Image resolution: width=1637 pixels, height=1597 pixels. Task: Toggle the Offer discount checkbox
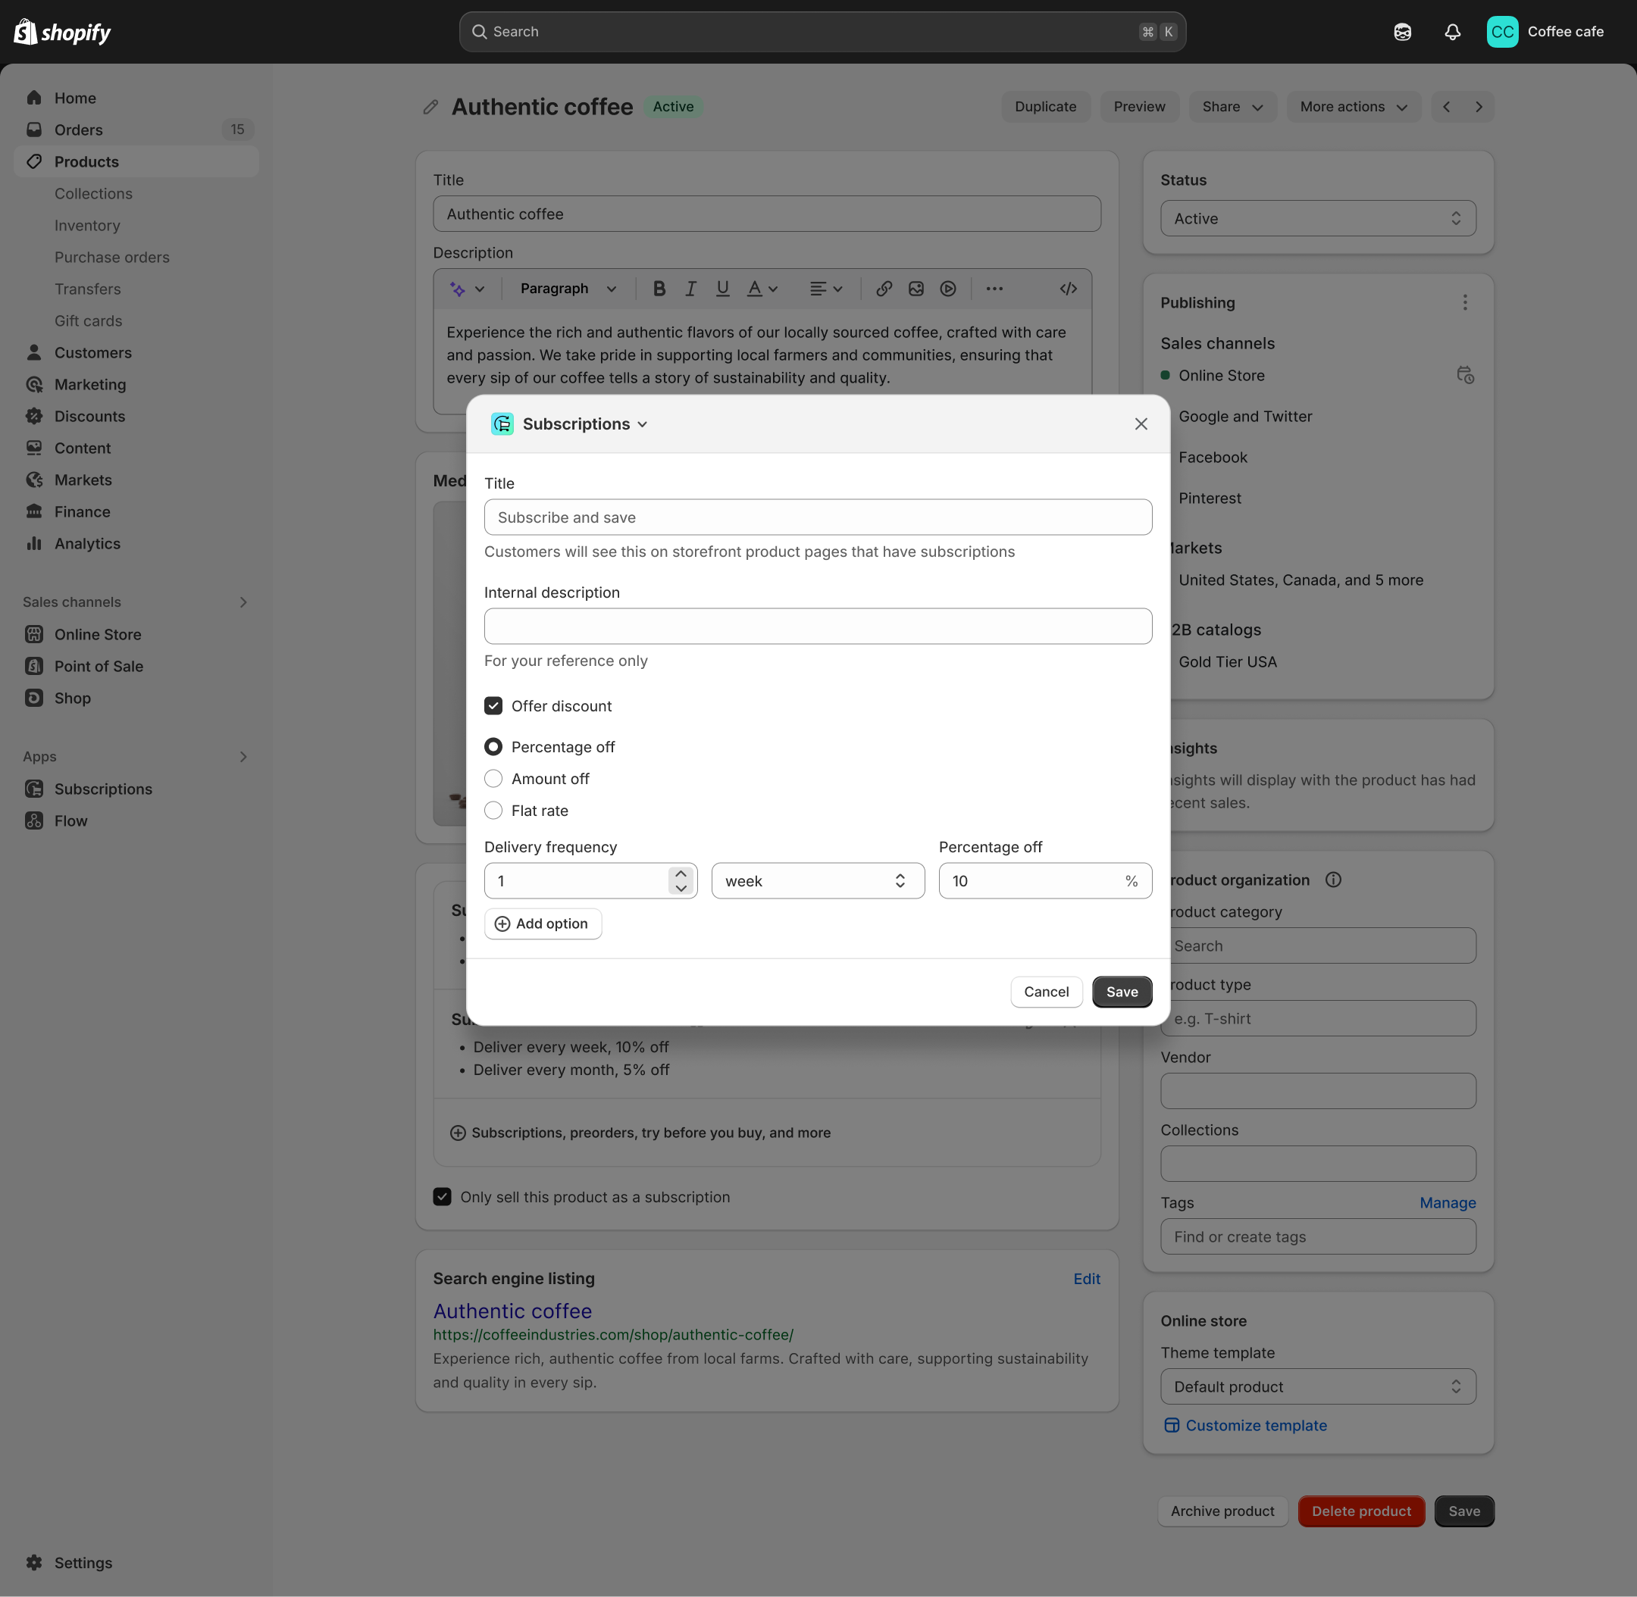pyautogui.click(x=494, y=706)
